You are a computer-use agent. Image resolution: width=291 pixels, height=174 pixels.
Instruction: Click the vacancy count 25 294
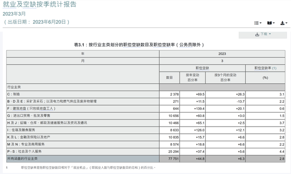click(174, 152)
